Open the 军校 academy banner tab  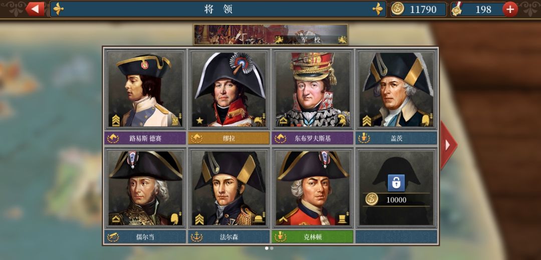coord(270,34)
